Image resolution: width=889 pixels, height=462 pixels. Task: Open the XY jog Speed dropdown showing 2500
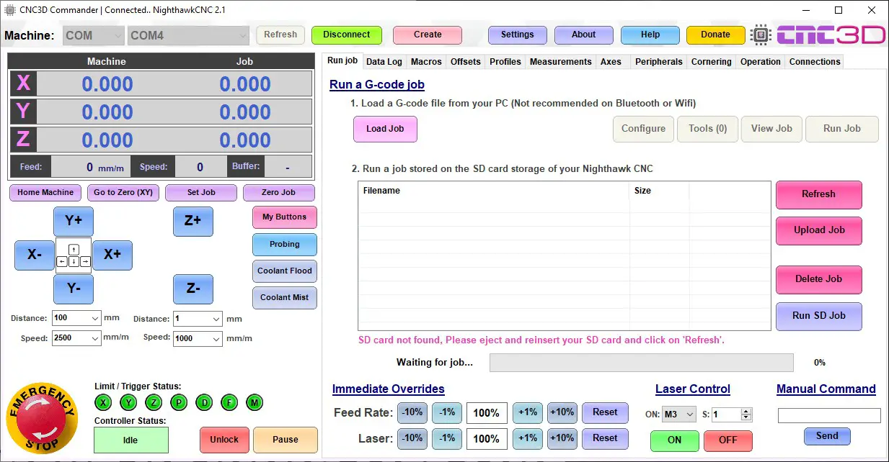click(x=76, y=338)
